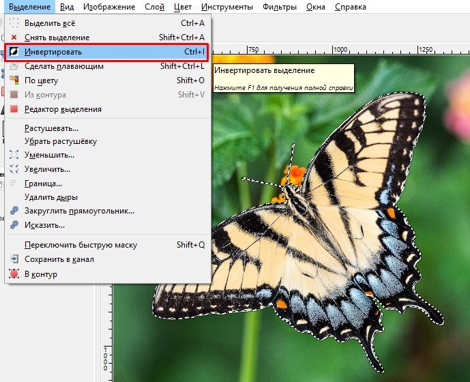The image size is (470, 382).
Task: Click the Закруглить прямоугольник plugin icon
Action: tap(14, 211)
